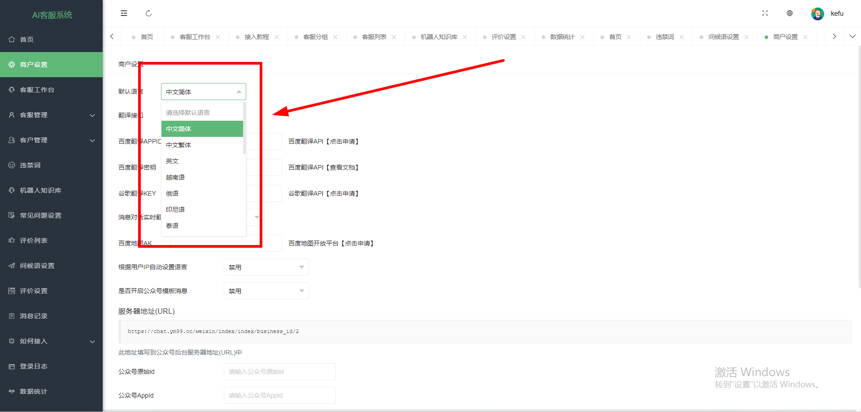Click the 客户管理 sidebar icon
The width and height of the screenshot is (861, 412).
(12, 140)
